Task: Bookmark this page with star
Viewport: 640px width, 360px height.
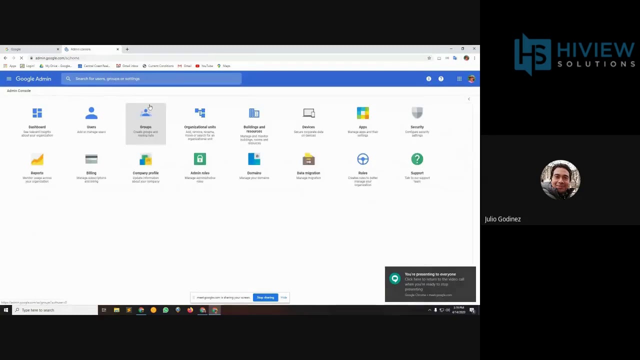Action: (x=429, y=58)
